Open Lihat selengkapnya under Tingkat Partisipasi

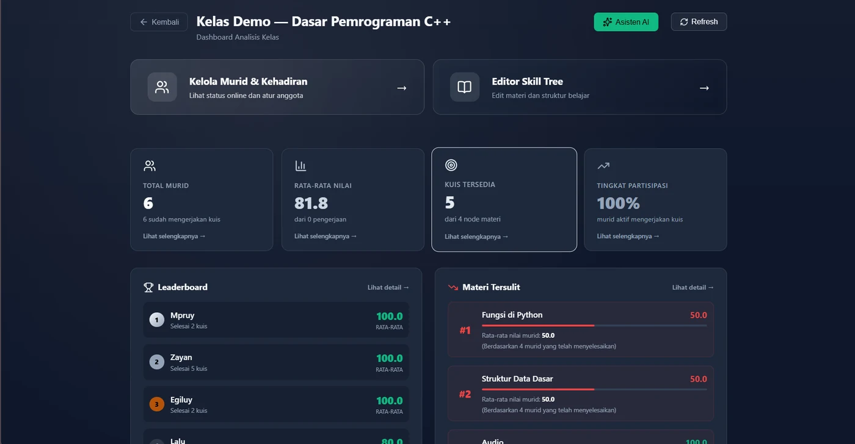(628, 236)
